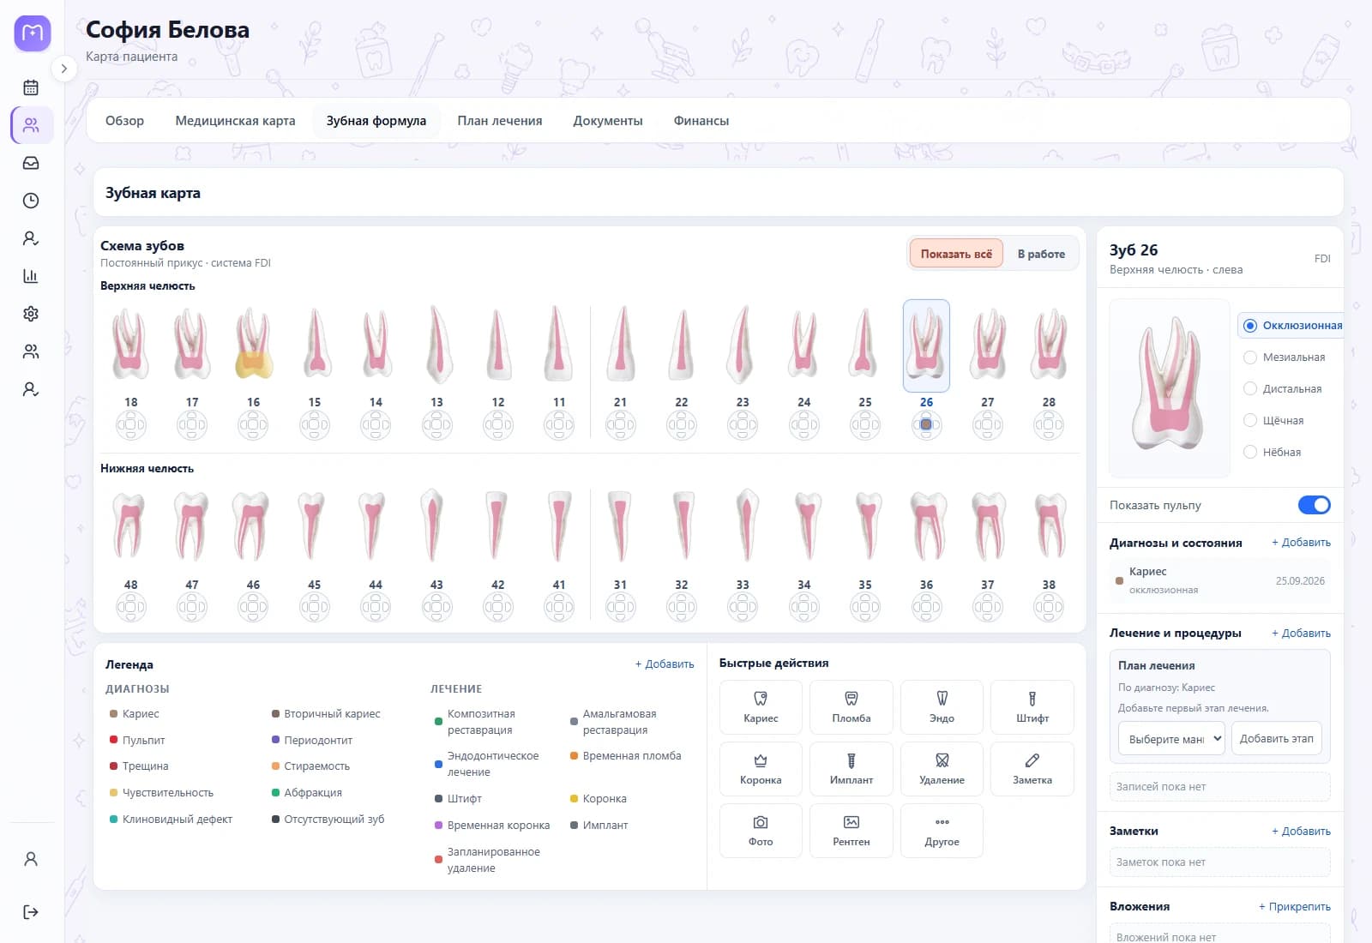Viewport: 1372px width, 943px height.
Task: Add a Штифт via quick actions
Action: tap(1032, 707)
